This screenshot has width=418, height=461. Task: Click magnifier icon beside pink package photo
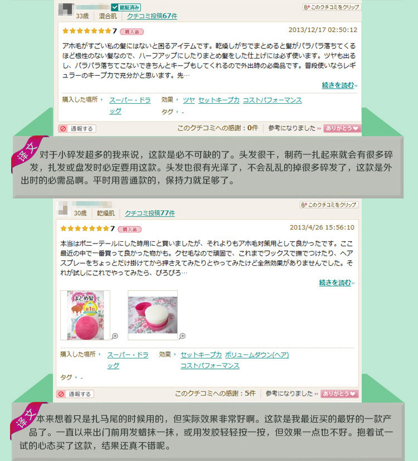(x=115, y=336)
